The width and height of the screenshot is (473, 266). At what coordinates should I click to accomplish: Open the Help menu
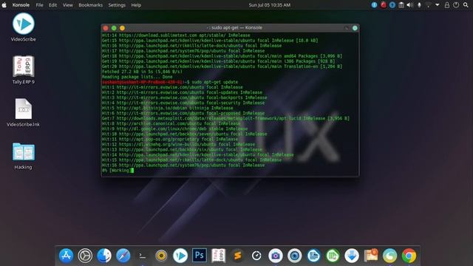[x=136, y=5]
